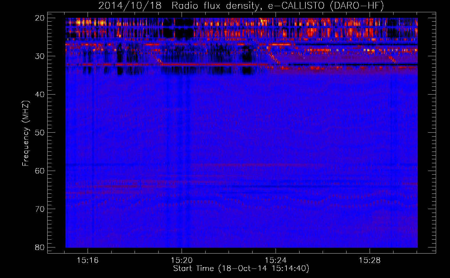Click the 15:16 time tick label

tap(88, 260)
